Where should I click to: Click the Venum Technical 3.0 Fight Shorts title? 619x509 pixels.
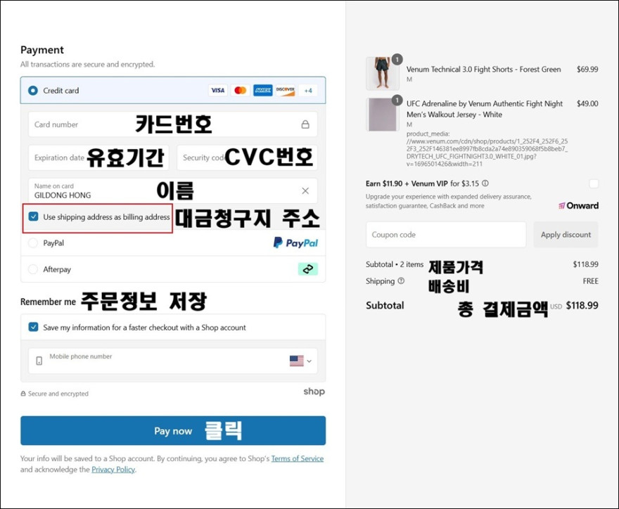pyautogui.click(x=484, y=70)
